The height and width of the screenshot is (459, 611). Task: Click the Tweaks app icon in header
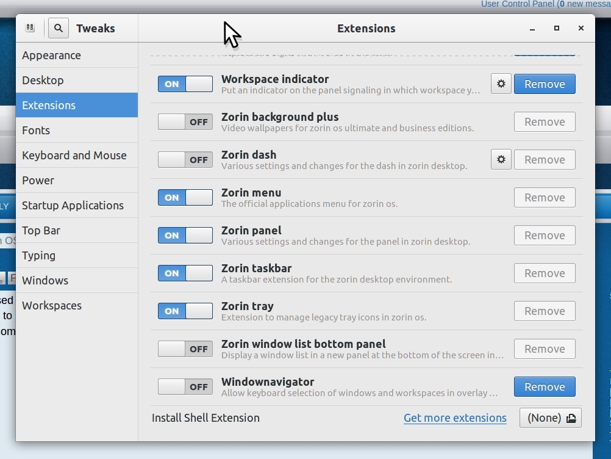(x=30, y=28)
